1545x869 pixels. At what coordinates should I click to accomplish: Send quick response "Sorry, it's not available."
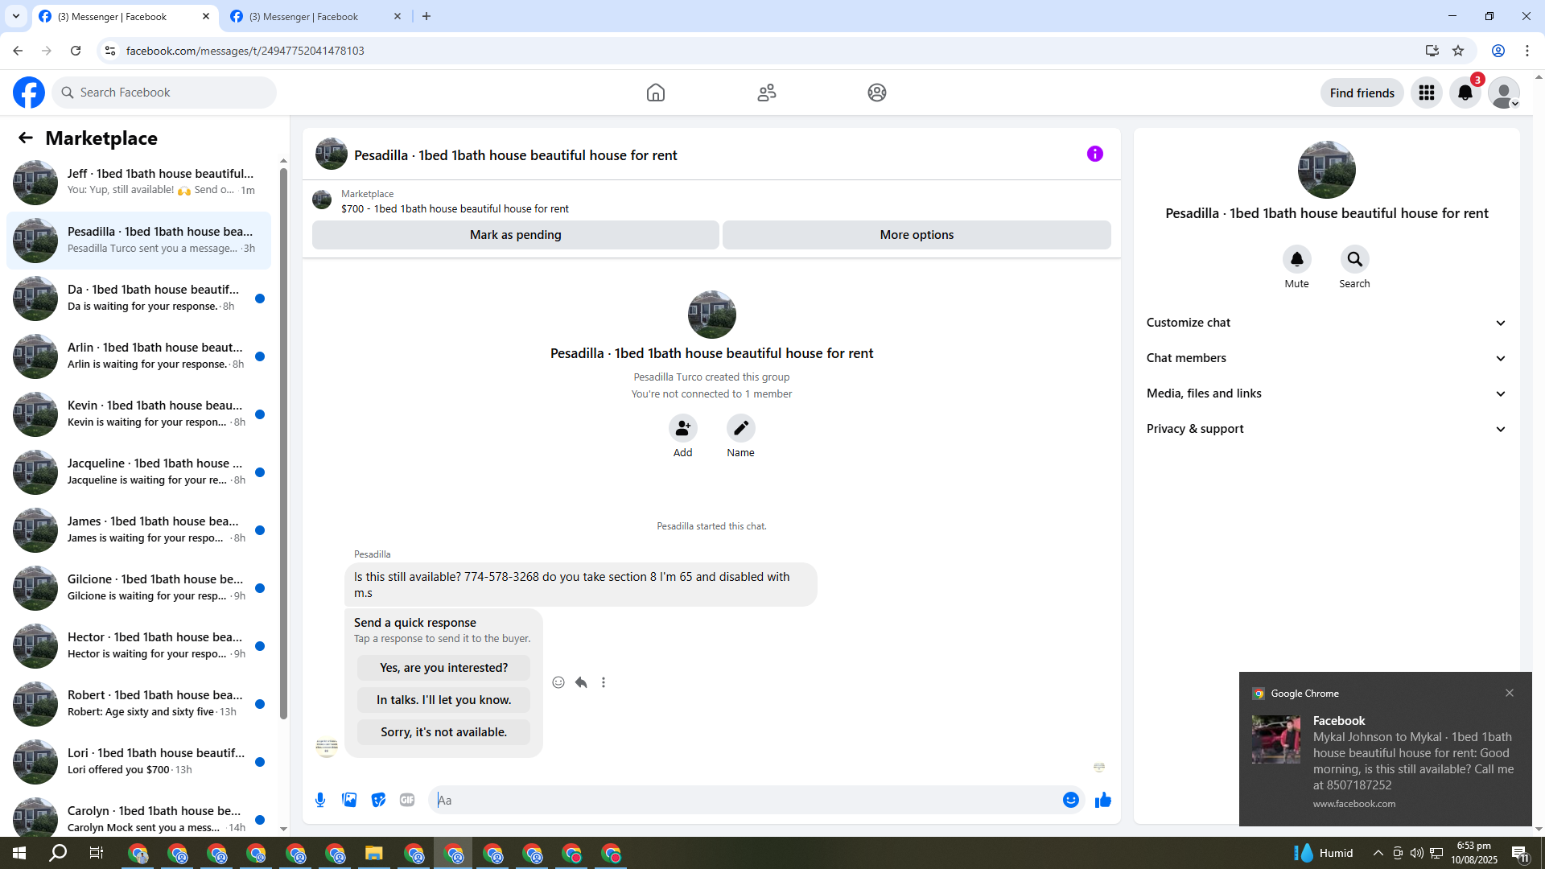pos(443,732)
